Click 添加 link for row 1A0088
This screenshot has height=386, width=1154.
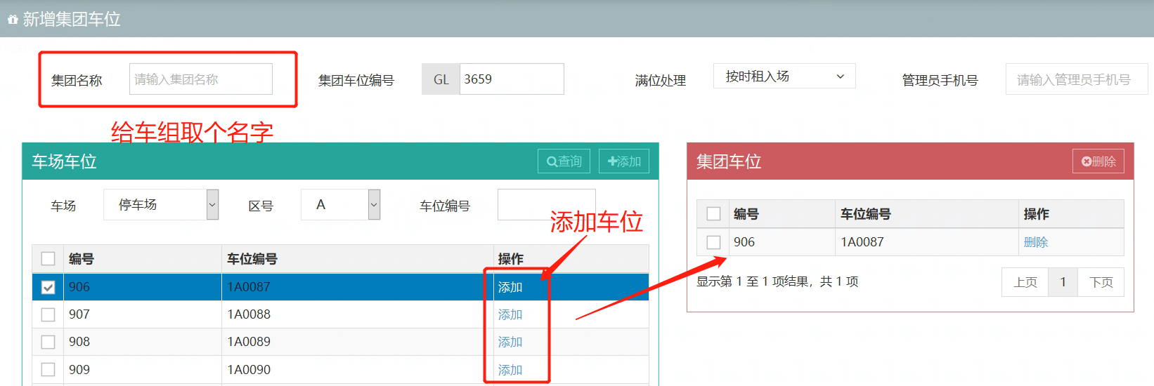click(510, 314)
